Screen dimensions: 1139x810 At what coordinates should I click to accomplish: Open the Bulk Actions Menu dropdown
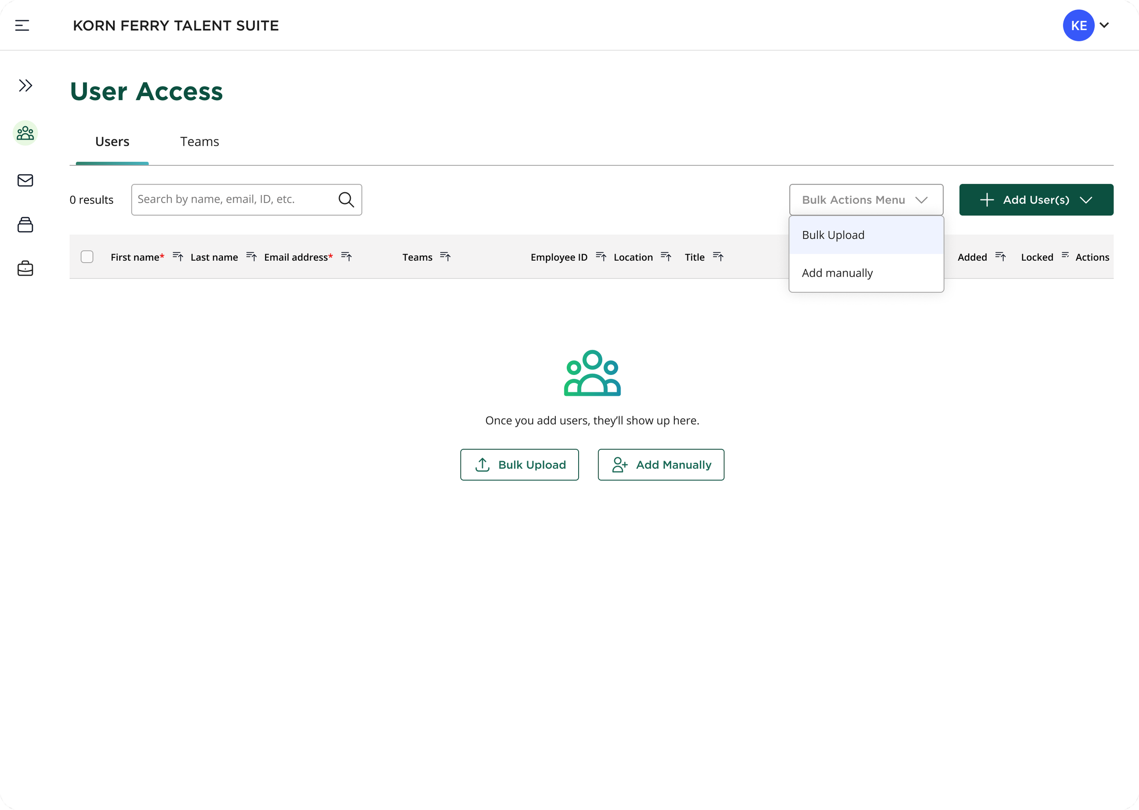point(866,200)
